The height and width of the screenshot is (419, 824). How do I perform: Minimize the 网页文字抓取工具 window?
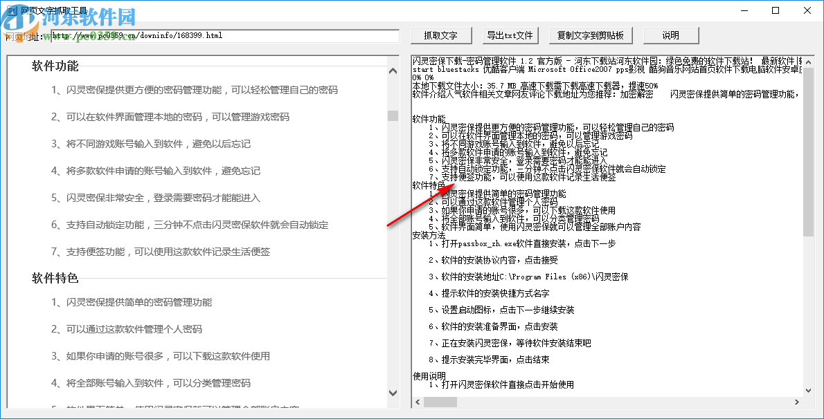tap(744, 10)
